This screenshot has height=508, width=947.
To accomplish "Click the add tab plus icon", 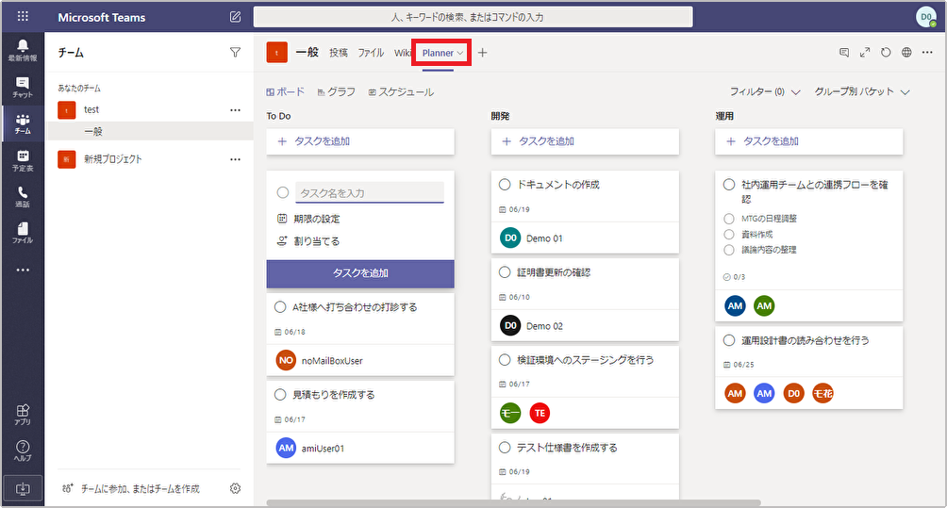I will click(x=482, y=53).
